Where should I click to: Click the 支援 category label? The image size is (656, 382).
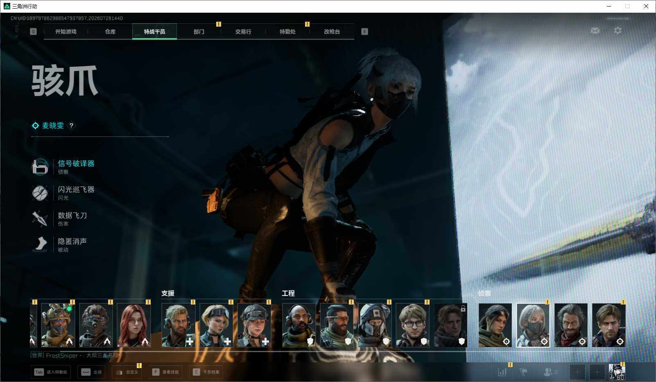coord(168,293)
